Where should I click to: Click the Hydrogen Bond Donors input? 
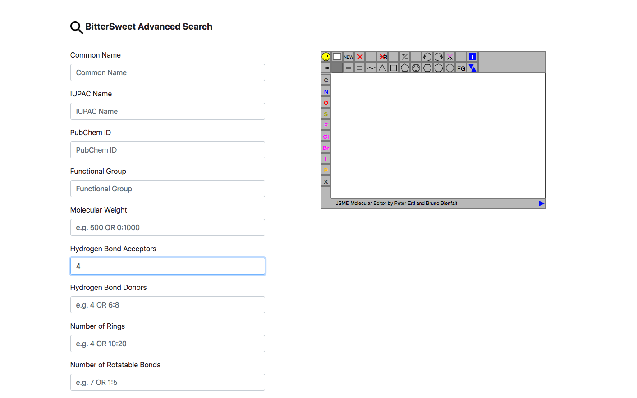point(168,305)
